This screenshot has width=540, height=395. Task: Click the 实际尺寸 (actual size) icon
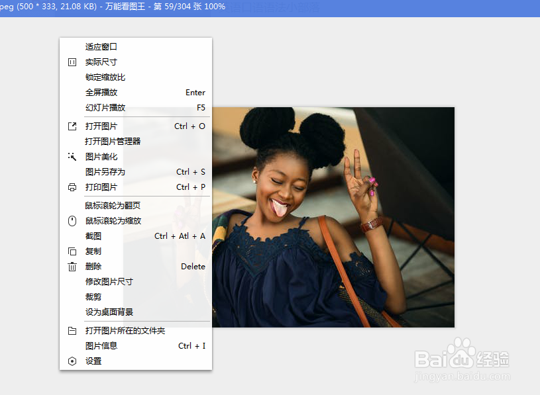(73, 62)
